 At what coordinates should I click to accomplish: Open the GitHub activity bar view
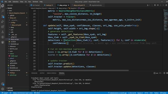(x=3, y=42)
